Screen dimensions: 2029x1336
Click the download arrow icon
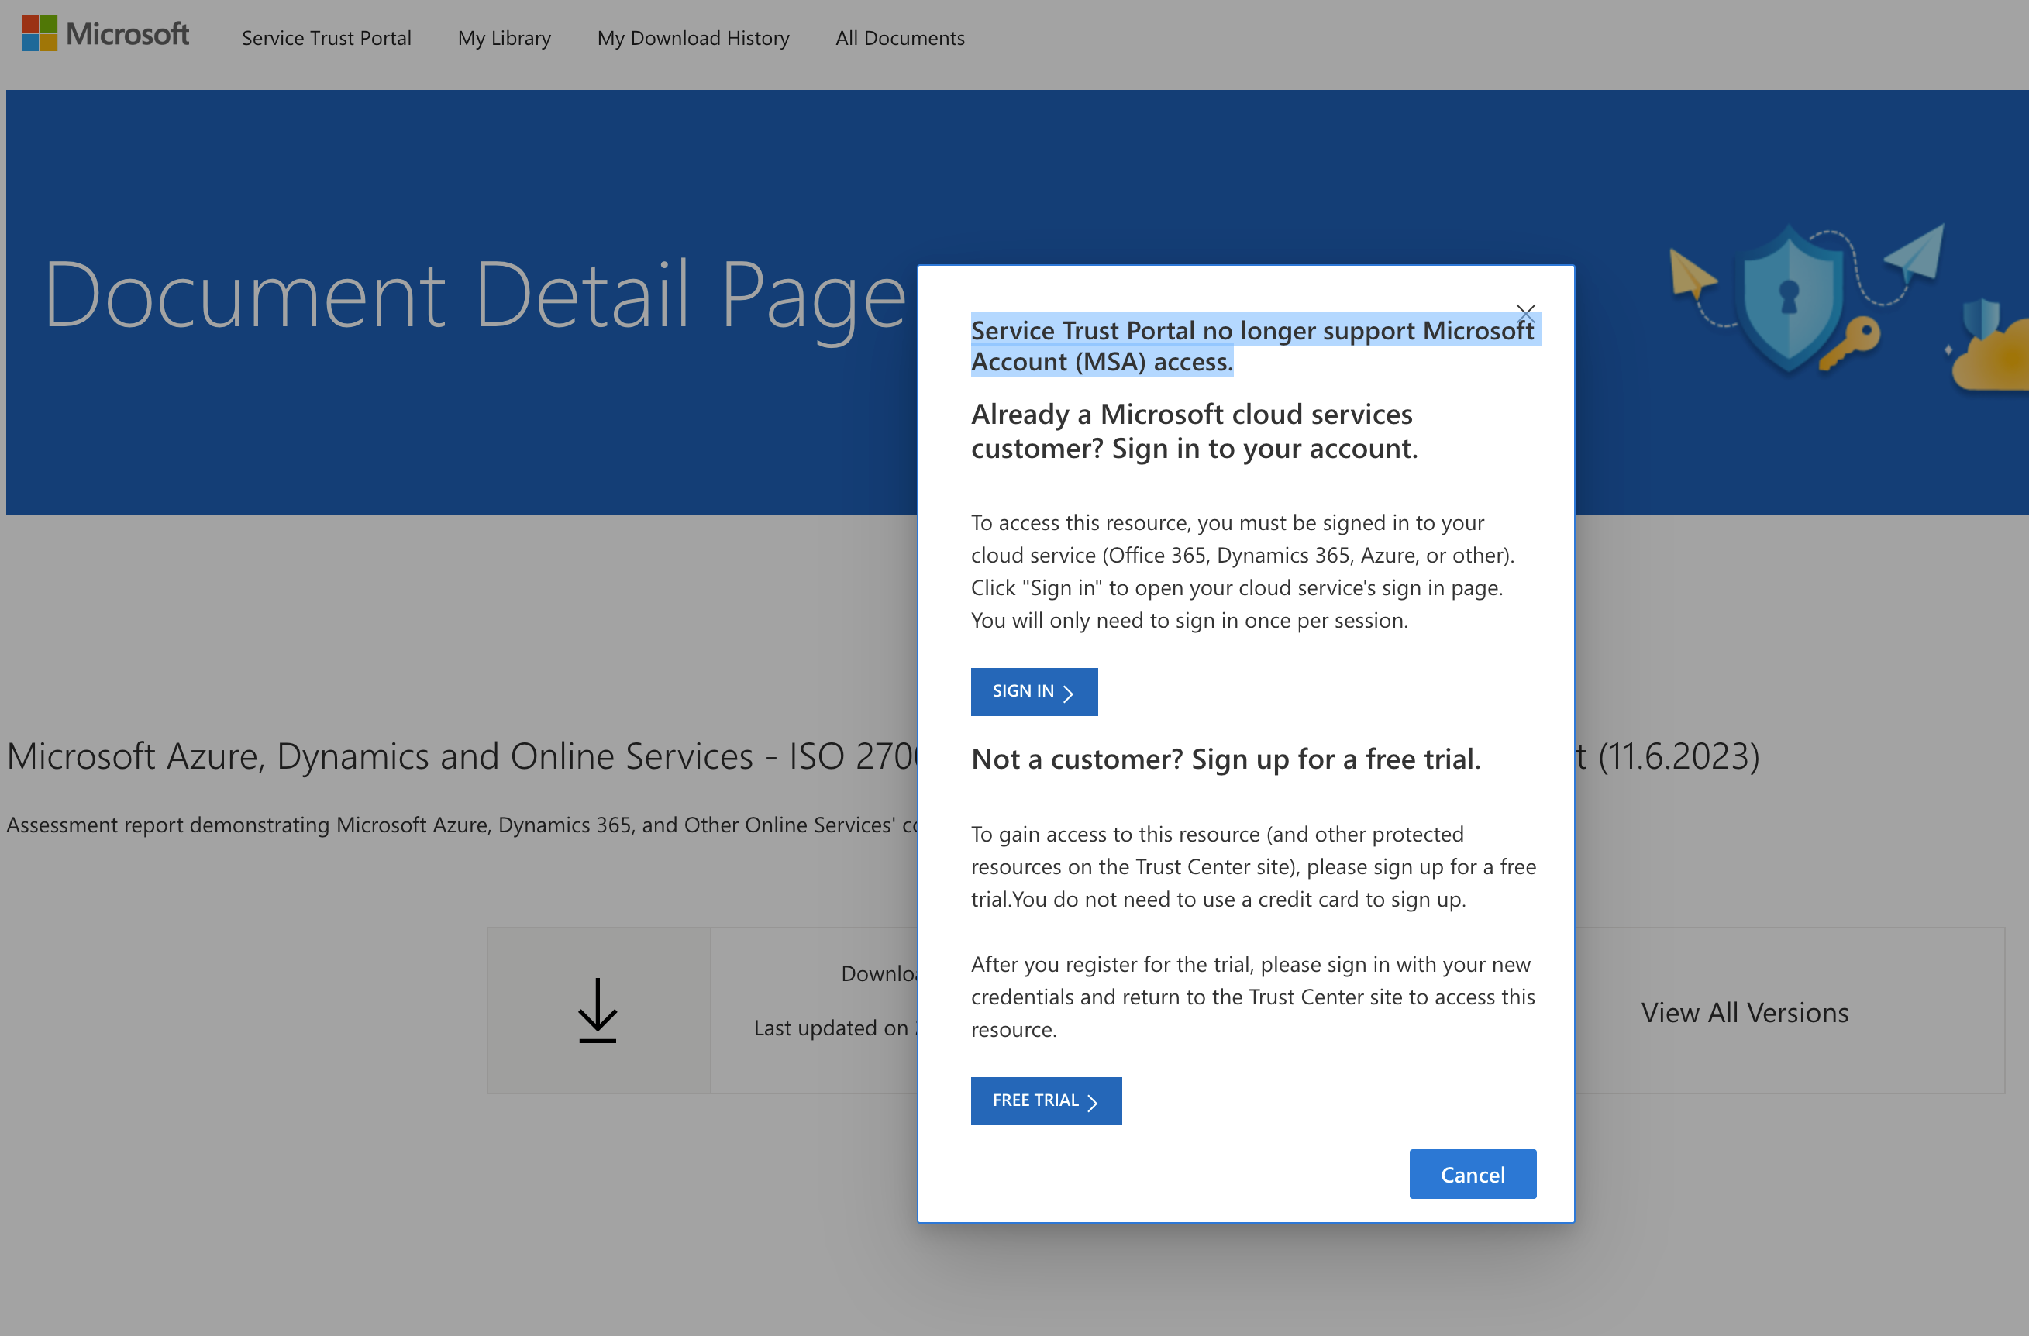tap(598, 1011)
